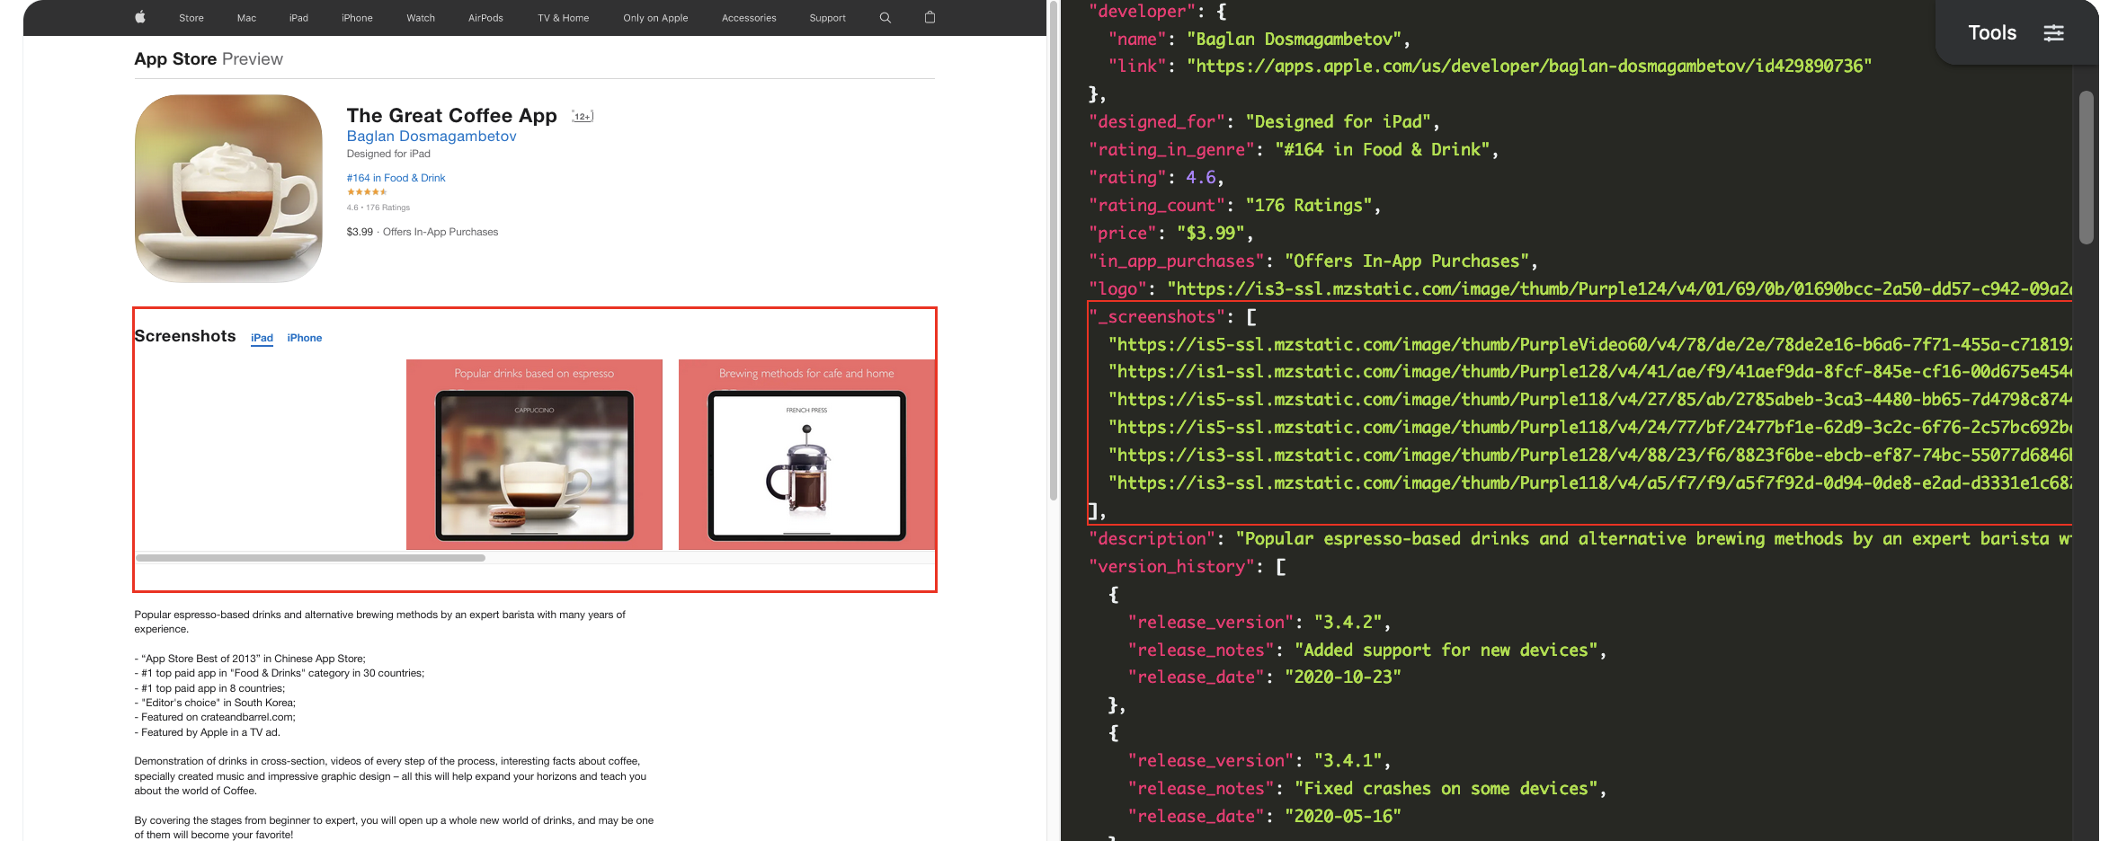Click the filter sliders icon beside Tools

coord(2054,32)
